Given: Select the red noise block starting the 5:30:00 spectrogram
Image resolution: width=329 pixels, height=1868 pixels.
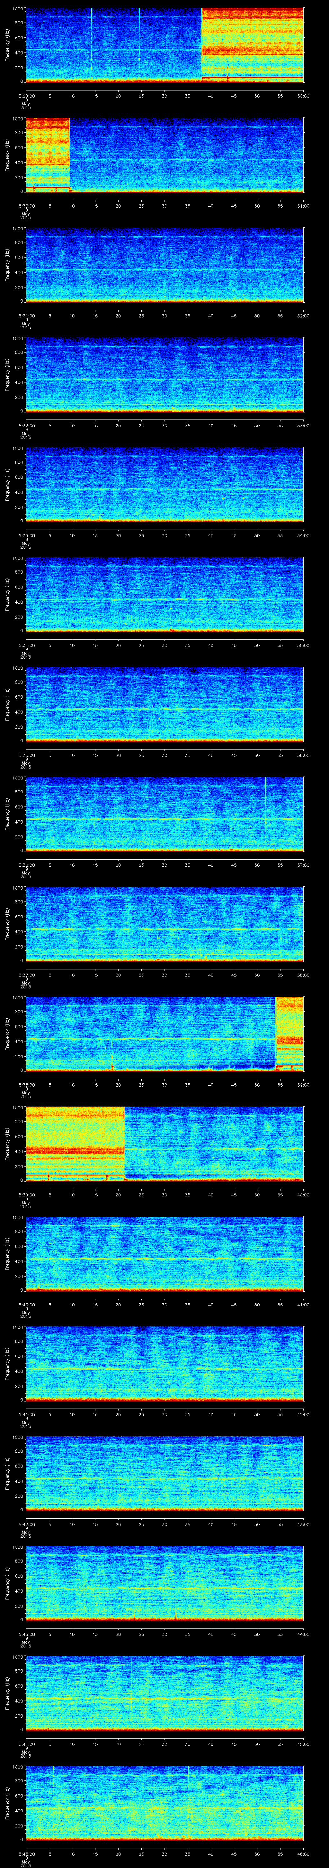Looking at the screenshot, I should pos(47,154).
